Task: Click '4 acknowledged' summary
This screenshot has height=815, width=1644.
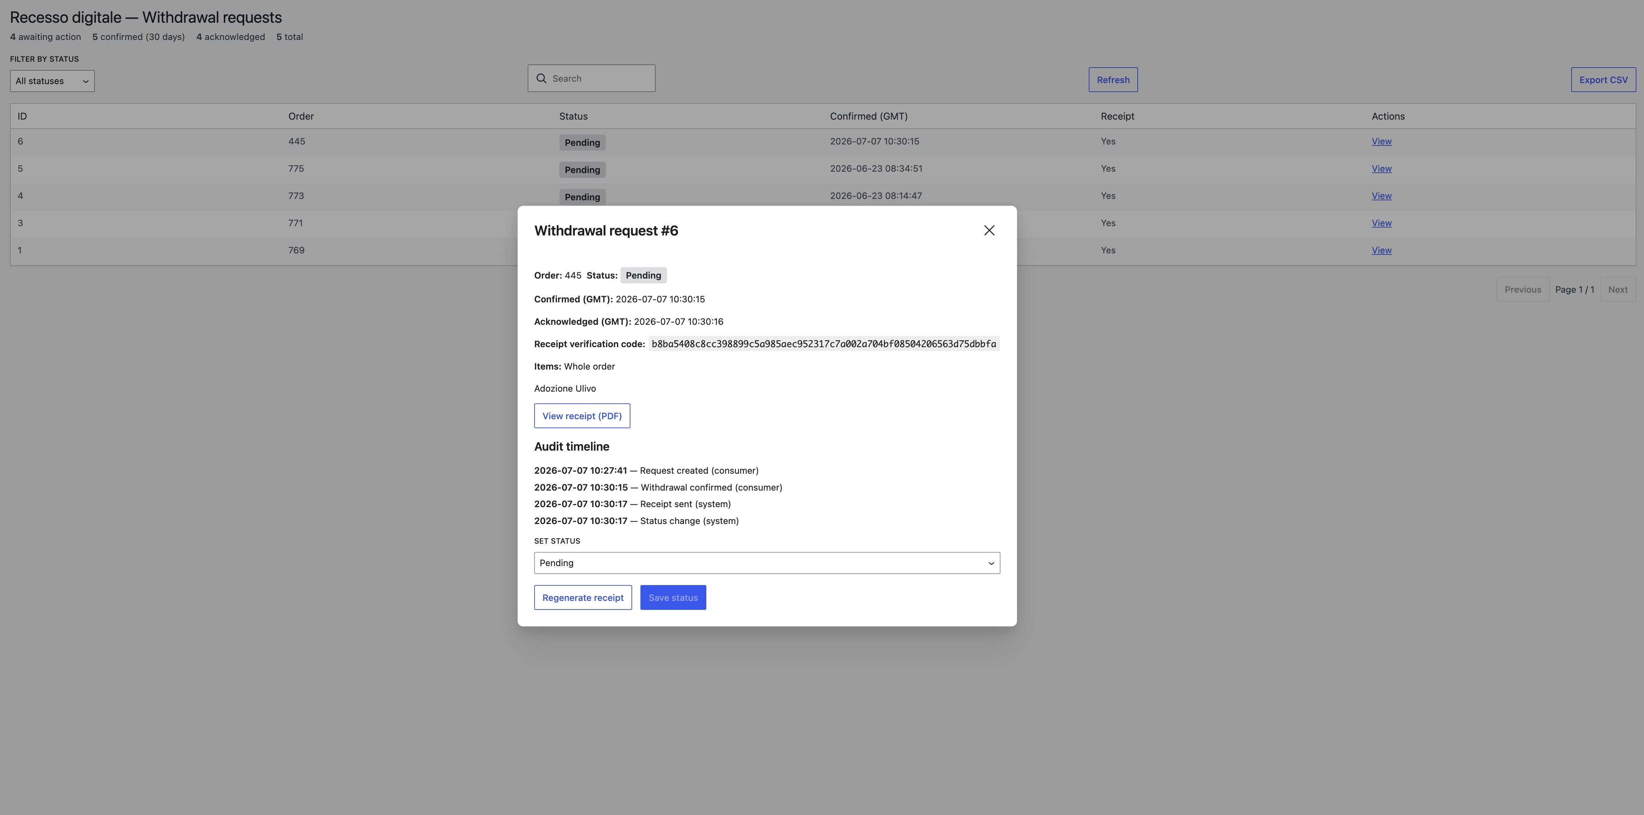Action: (x=230, y=37)
